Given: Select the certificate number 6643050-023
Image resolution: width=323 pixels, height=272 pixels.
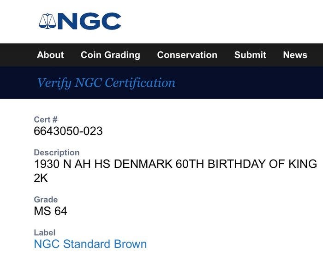Looking at the screenshot, I should click(68, 131).
